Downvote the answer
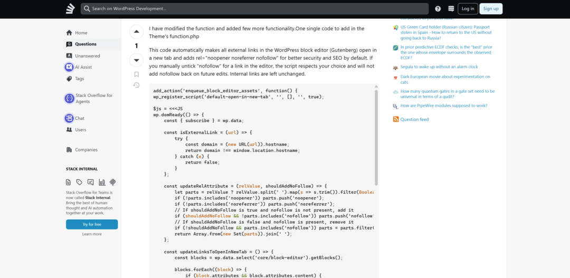The height and width of the screenshot is (278, 570). coord(136,60)
